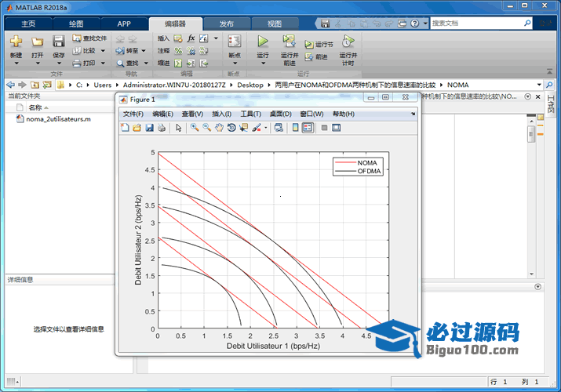Click the Run (运行) green arrow icon
The width and height of the screenshot is (561, 392).
coord(263,42)
